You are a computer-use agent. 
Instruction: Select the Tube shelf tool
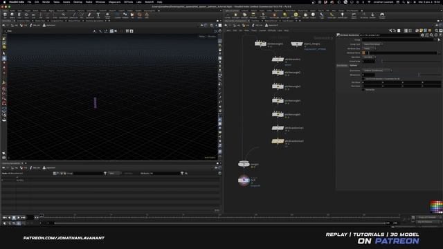19,15
